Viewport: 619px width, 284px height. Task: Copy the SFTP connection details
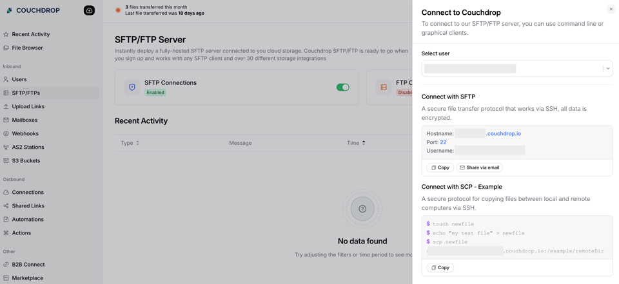[440, 167]
